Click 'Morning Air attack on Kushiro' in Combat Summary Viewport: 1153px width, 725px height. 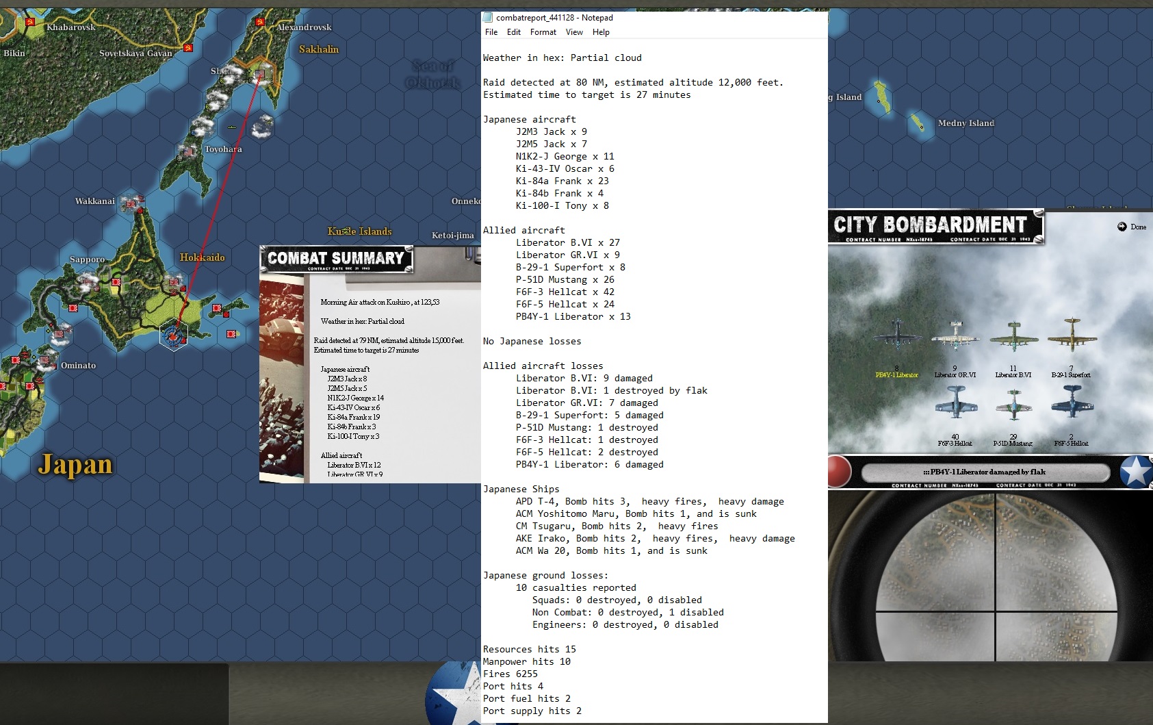[x=380, y=302]
